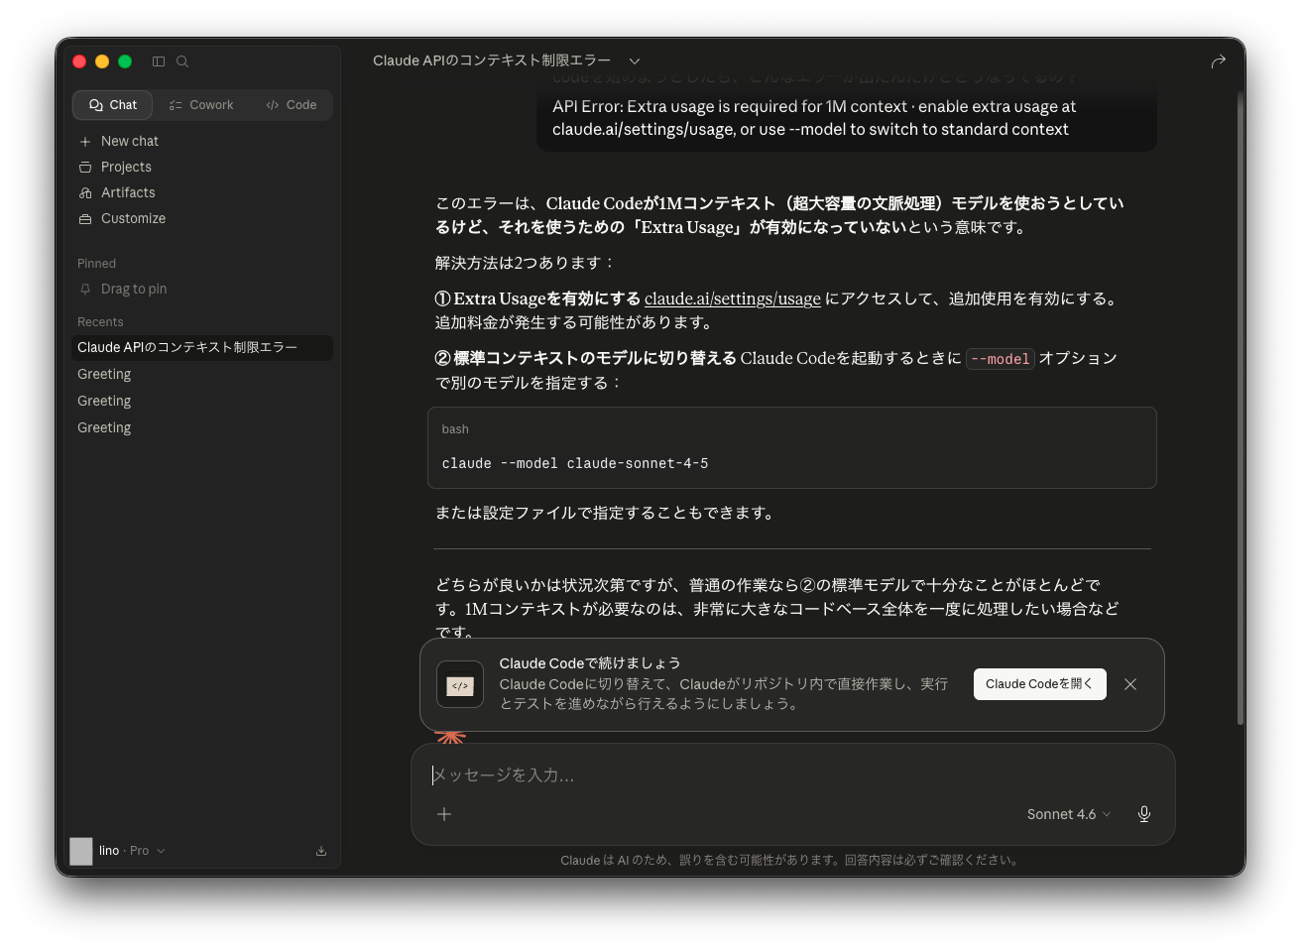Click the pin icon beside Drag to pin

pos(85,290)
